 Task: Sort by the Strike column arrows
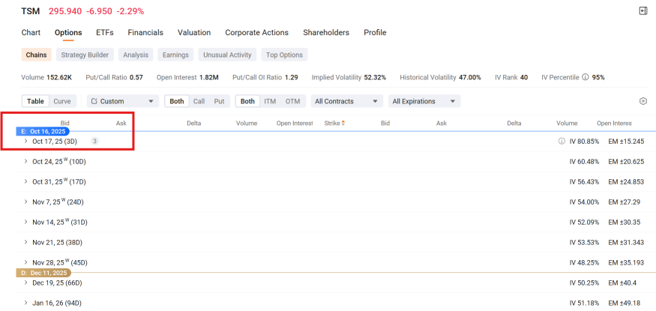(343, 123)
